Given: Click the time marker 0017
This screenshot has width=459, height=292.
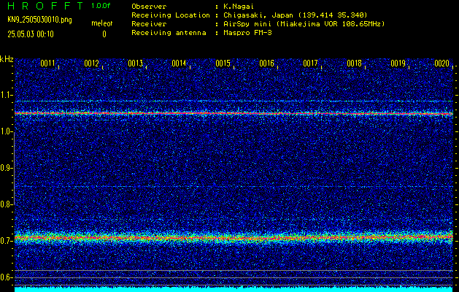Looking at the screenshot, I should 310,64.
